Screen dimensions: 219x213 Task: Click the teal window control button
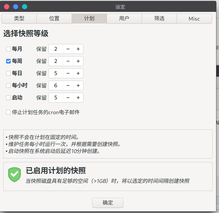(25, 7)
